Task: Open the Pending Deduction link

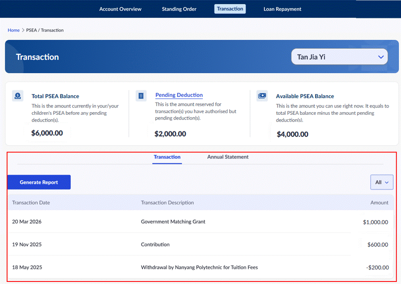Action: click(x=179, y=95)
